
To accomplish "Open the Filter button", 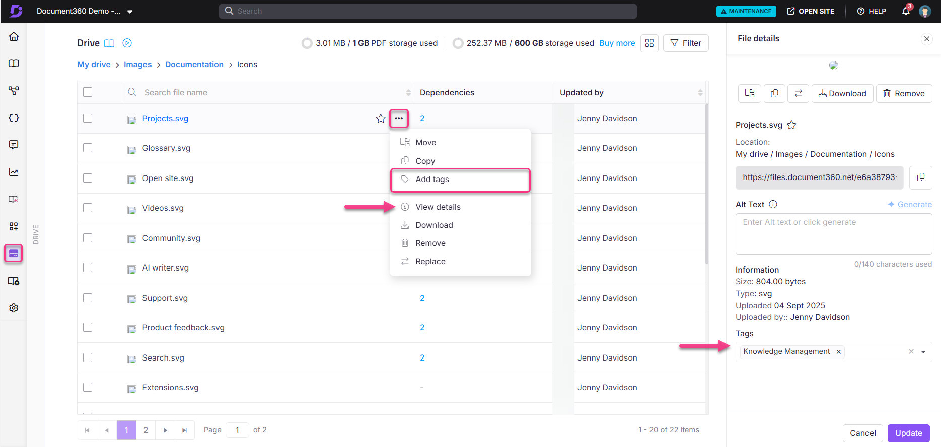I will [686, 43].
